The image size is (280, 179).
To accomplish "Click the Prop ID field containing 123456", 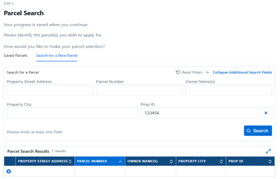I will pos(200,113).
